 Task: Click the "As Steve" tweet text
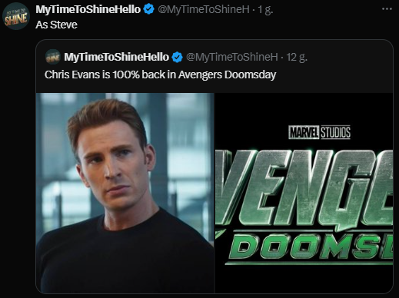click(56, 25)
